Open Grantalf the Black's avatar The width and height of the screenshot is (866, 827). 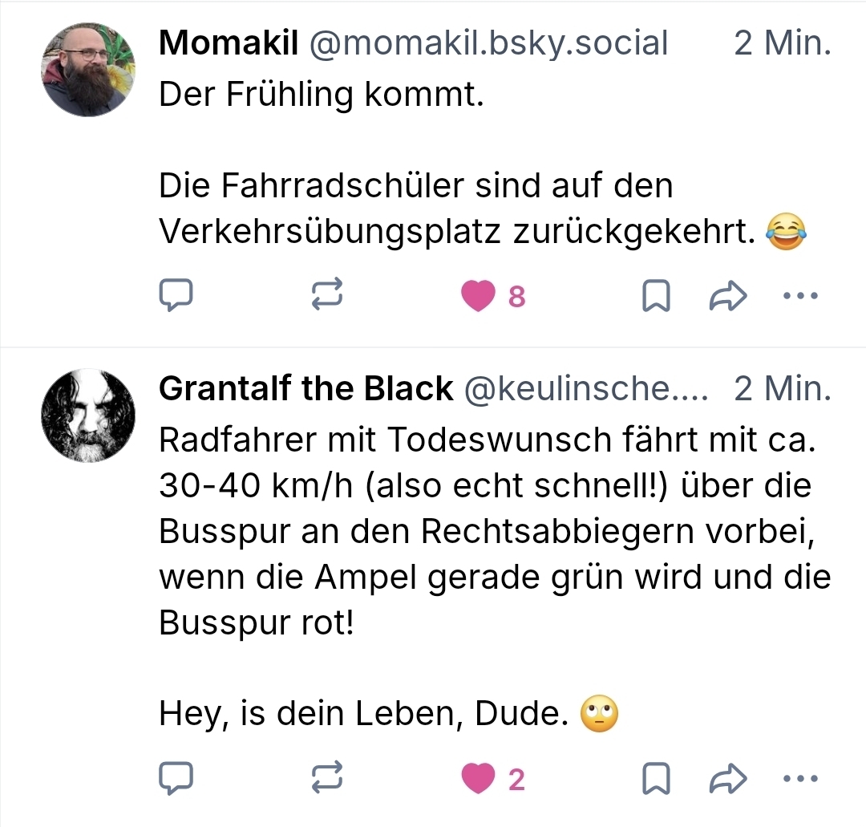click(x=88, y=416)
